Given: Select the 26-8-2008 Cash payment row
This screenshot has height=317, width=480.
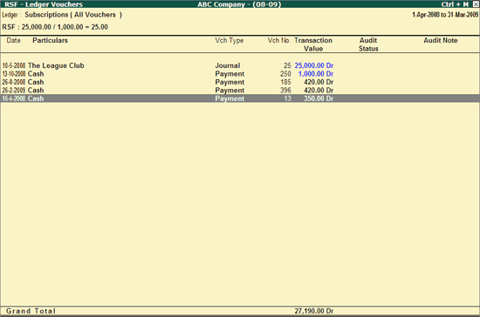Looking at the screenshot, I should (x=240, y=82).
